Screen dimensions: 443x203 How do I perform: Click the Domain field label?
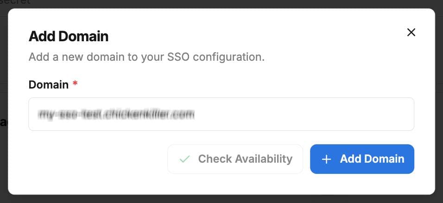pyautogui.click(x=48, y=85)
